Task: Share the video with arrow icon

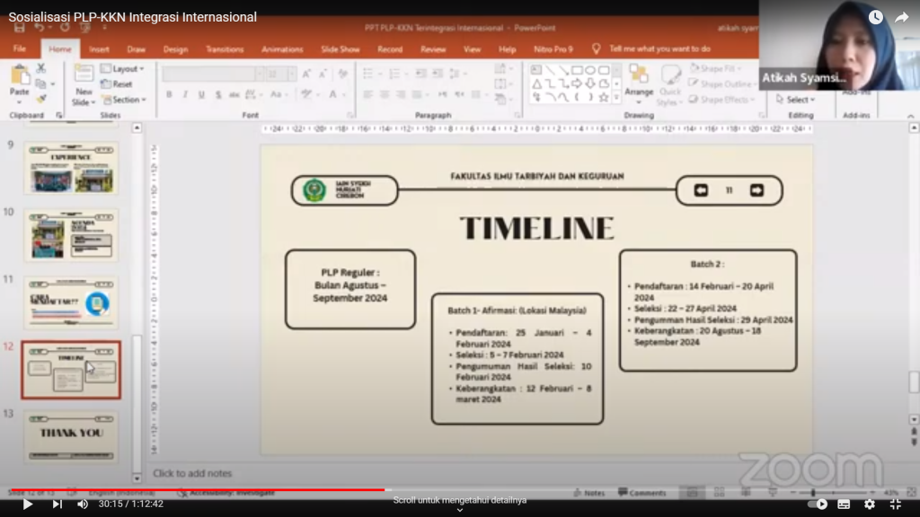Action: [x=901, y=18]
